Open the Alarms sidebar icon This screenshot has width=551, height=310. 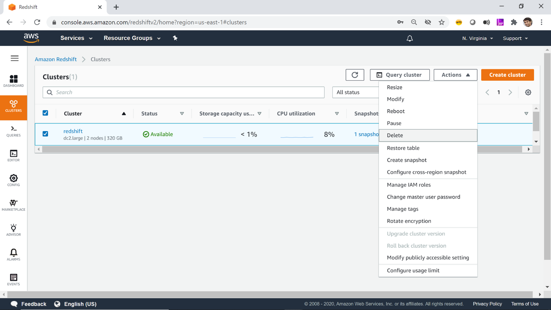(x=13, y=255)
